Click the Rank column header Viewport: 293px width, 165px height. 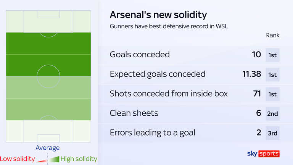[272, 35]
